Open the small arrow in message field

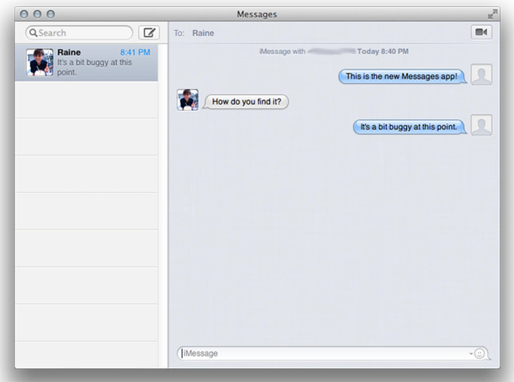[x=471, y=354]
